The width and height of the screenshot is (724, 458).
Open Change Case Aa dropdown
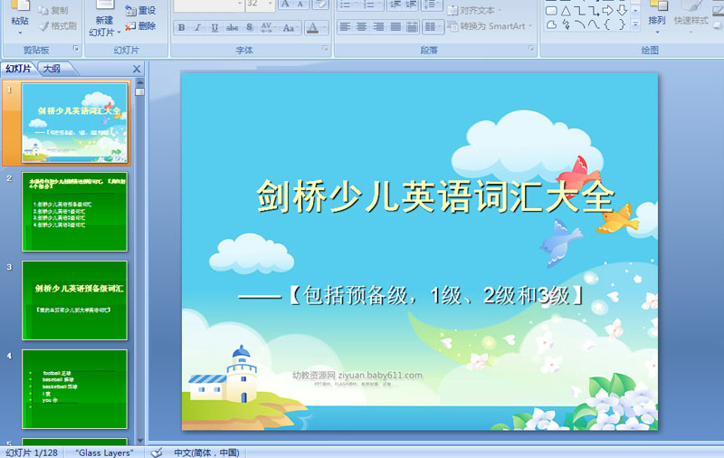(291, 28)
